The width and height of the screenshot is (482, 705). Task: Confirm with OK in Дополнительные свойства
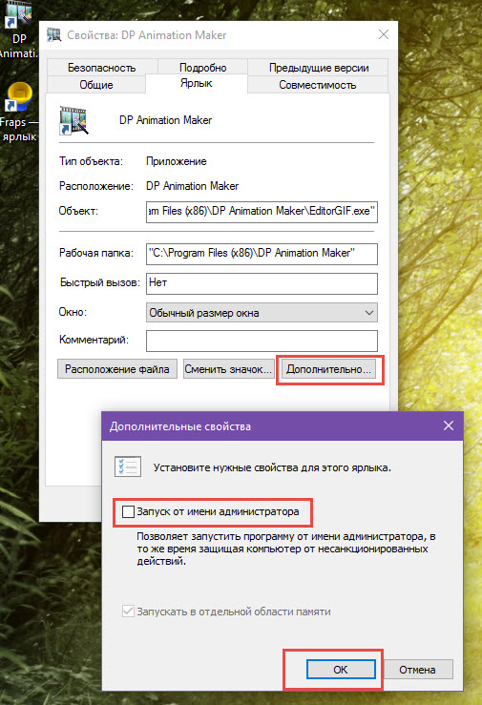coord(341,670)
